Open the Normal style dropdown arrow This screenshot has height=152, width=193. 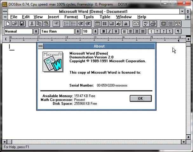(x=36, y=31)
